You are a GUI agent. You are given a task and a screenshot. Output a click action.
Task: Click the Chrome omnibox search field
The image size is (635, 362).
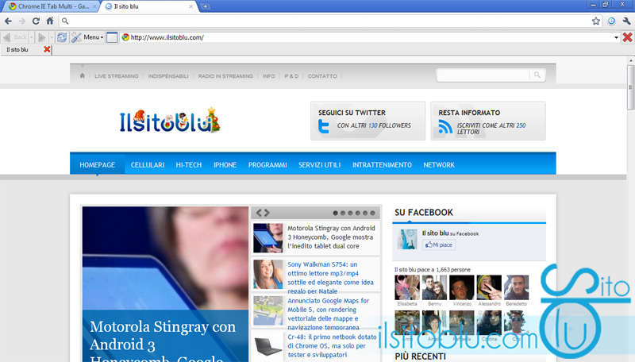click(329, 21)
